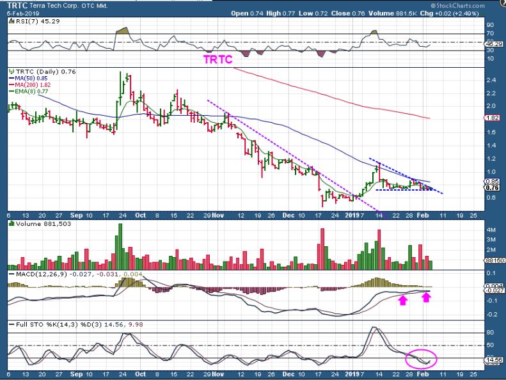This screenshot has width=506, height=380.
Task: Click '2019' on the stochastic panel date axis
Action: (352, 374)
